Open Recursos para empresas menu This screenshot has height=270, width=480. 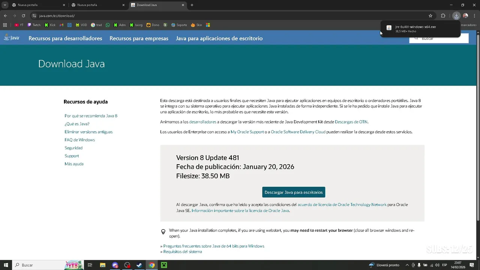pos(139,38)
